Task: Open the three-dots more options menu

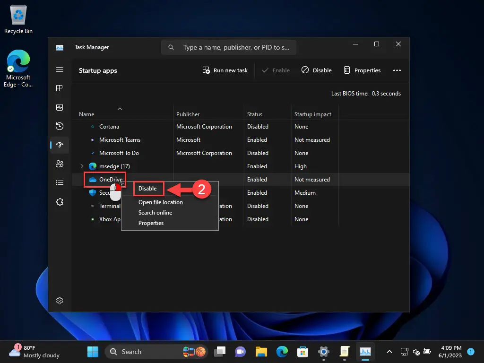Action: (x=397, y=70)
